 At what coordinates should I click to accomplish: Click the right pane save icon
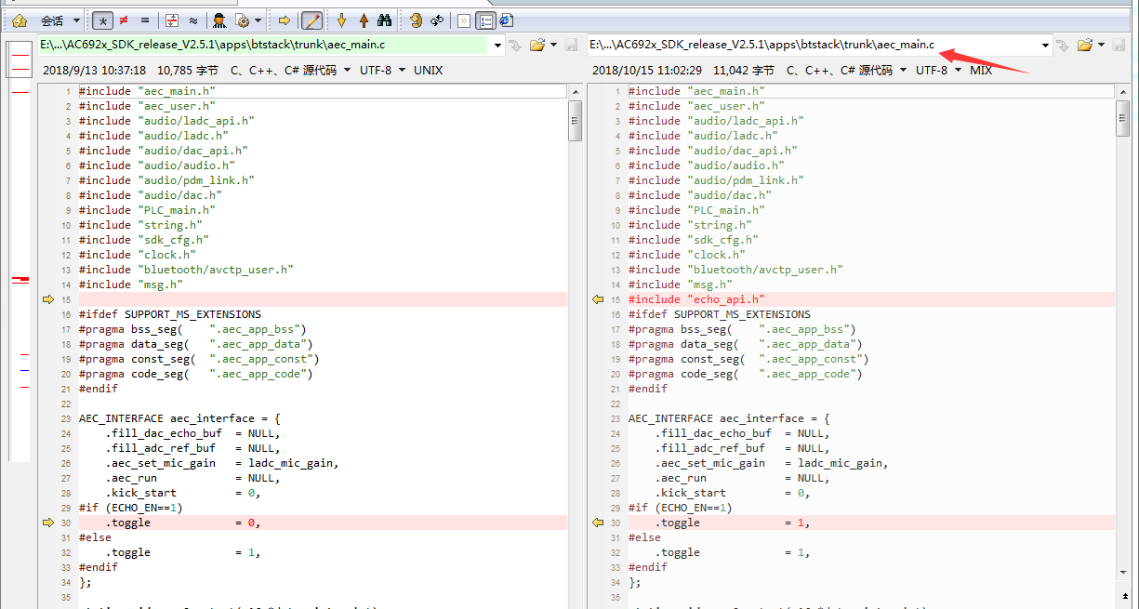tap(1118, 45)
